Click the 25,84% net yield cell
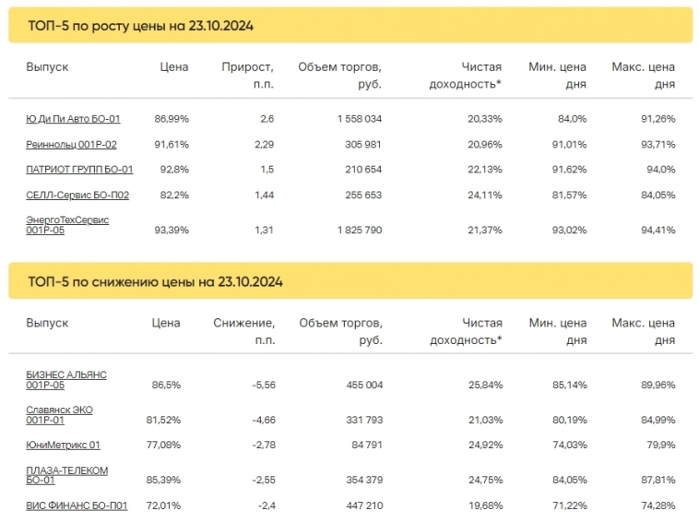This screenshot has width=699, height=523. tap(485, 385)
